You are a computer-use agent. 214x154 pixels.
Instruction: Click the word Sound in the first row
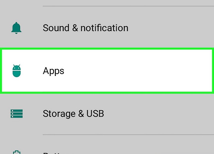56,28
